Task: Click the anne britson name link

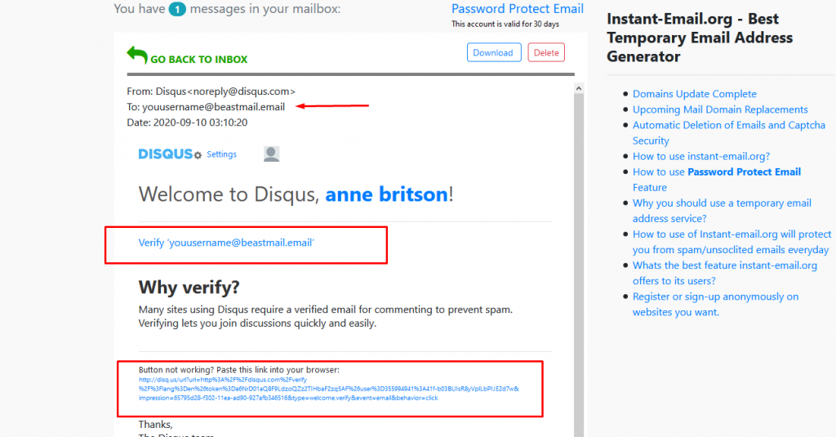Action: [x=386, y=194]
